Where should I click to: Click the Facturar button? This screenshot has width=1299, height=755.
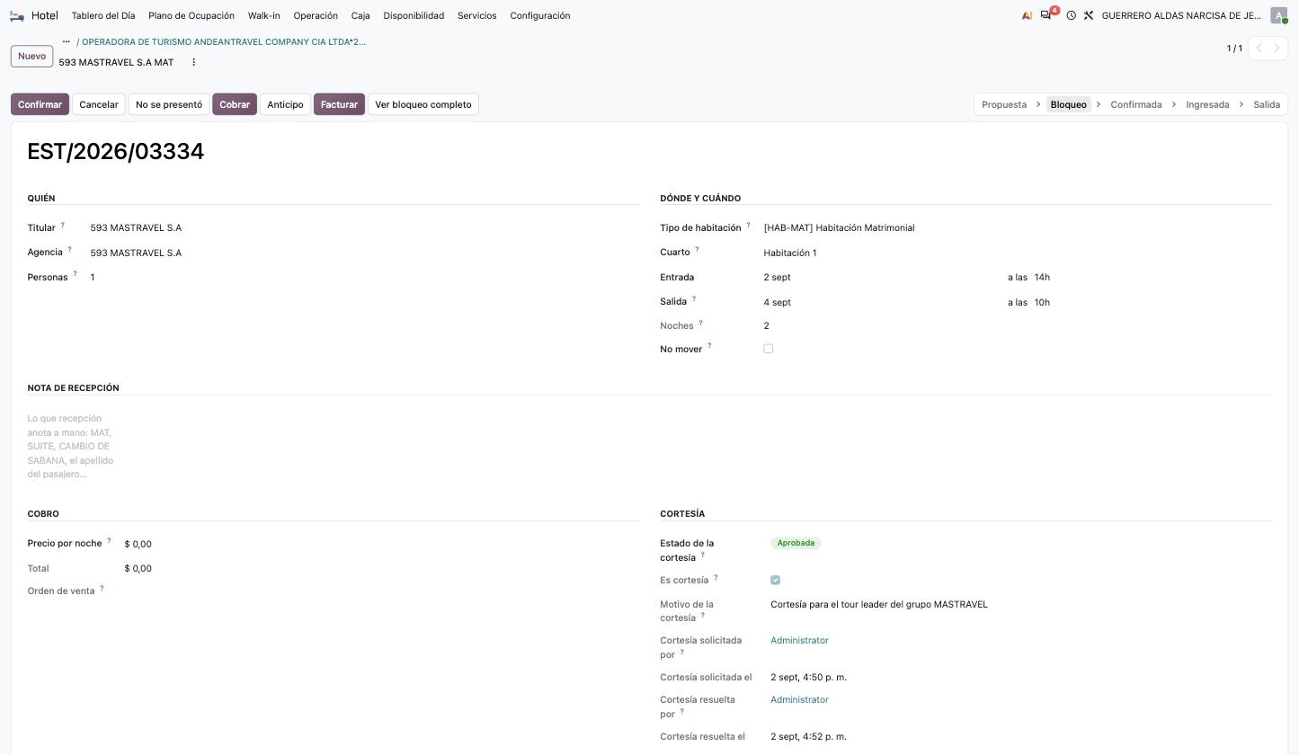(x=339, y=104)
